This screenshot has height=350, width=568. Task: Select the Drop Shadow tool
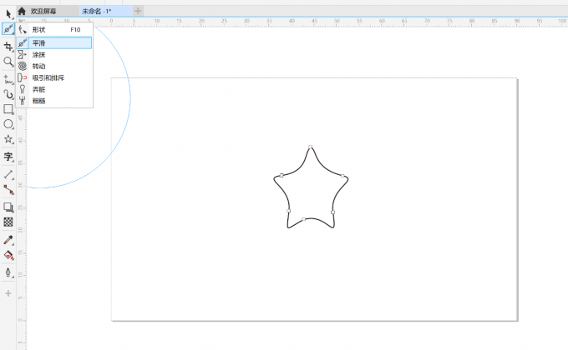8,207
